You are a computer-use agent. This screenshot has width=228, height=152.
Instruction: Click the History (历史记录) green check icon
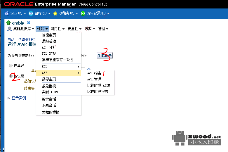[83, 13]
